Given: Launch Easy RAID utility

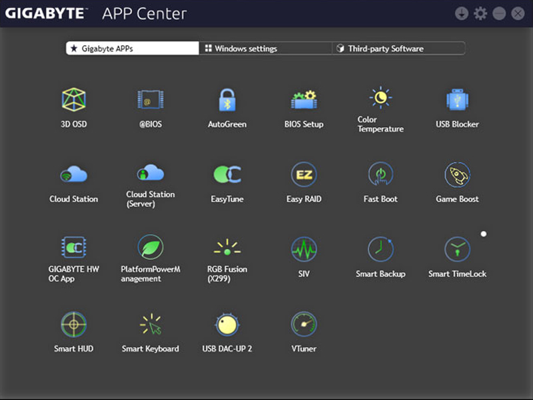Looking at the screenshot, I should (x=304, y=174).
